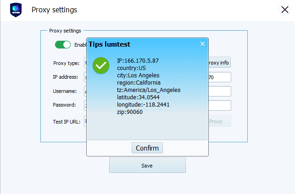Focus the Password input field
295x194 pixels.
(85, 105)
